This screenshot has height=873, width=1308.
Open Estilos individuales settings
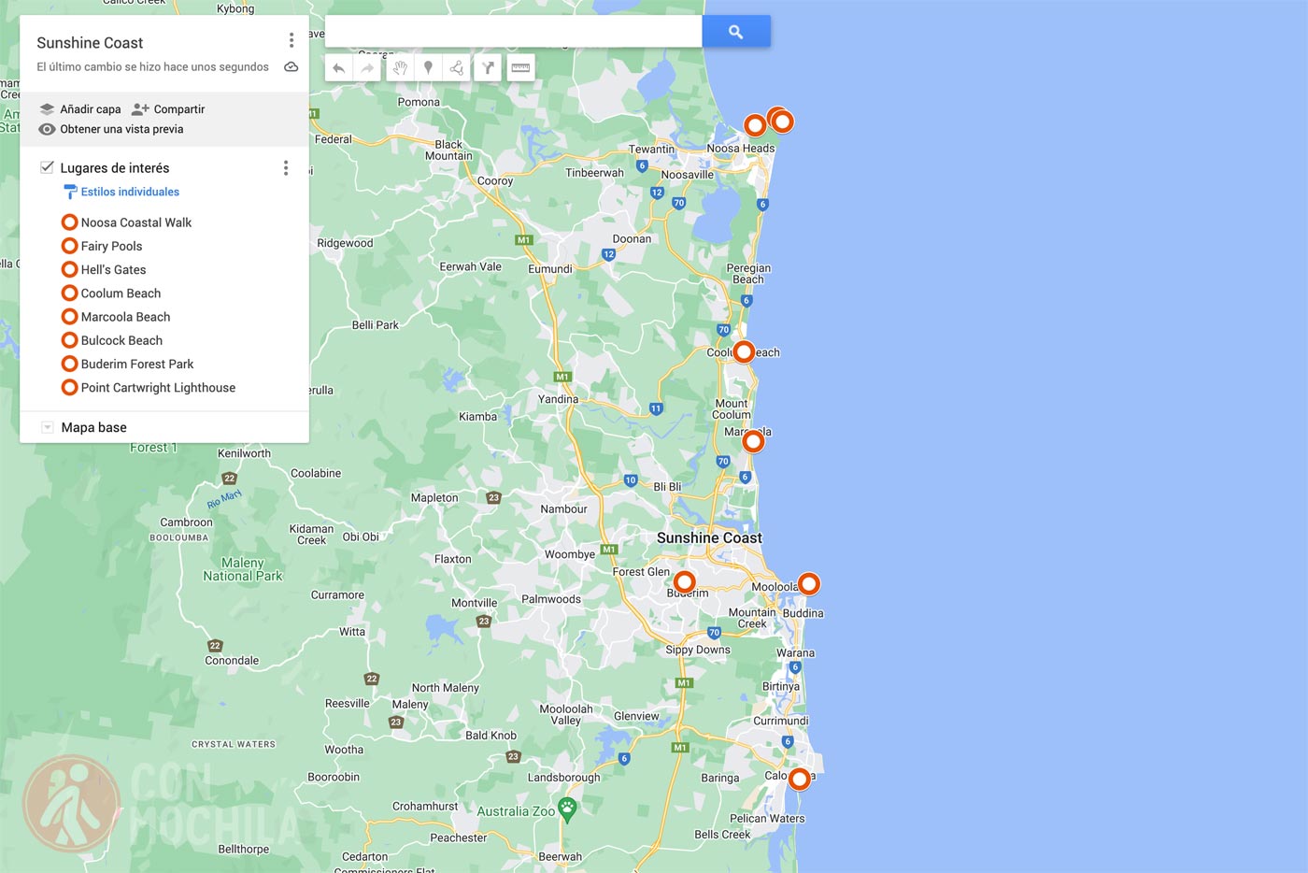tap(129, 192)
